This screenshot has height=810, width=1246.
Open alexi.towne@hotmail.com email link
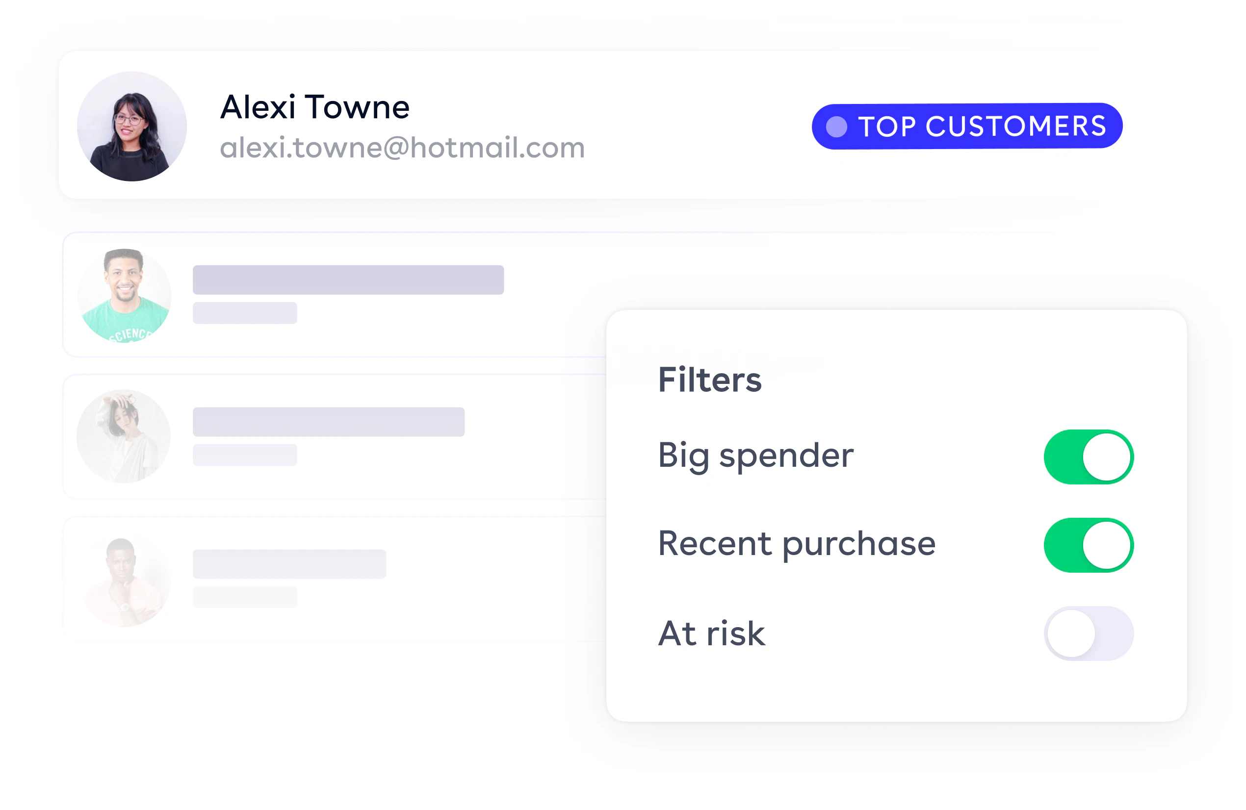pos(402,148)
